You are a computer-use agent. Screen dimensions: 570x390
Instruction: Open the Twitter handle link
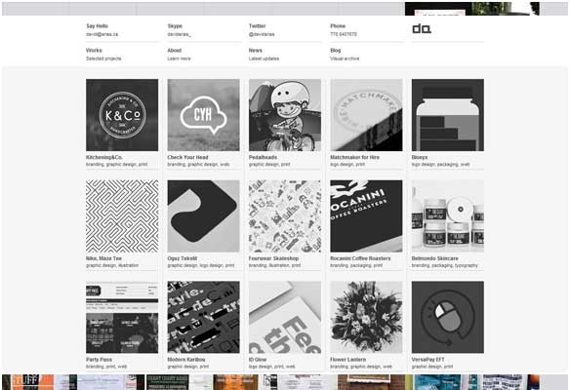[x=262, y=34]
